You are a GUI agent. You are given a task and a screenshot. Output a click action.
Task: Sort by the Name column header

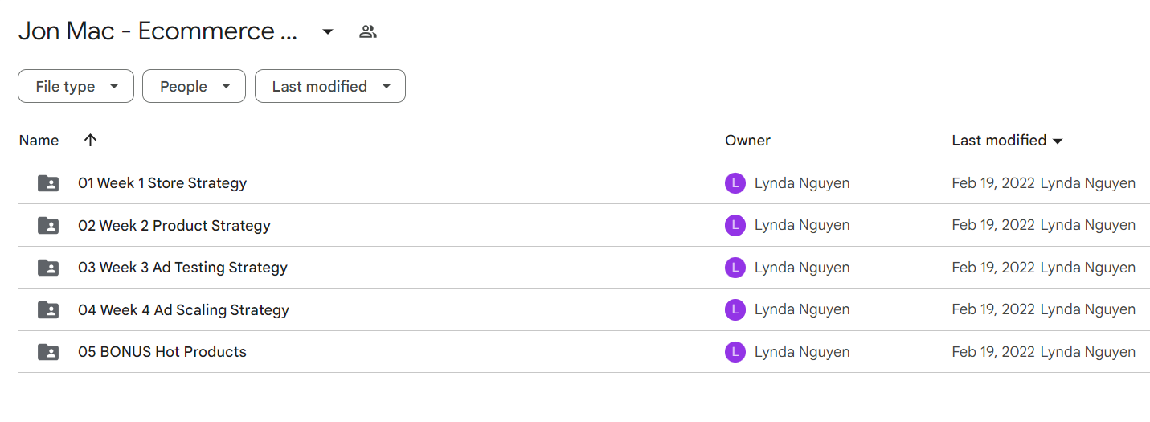39,141
